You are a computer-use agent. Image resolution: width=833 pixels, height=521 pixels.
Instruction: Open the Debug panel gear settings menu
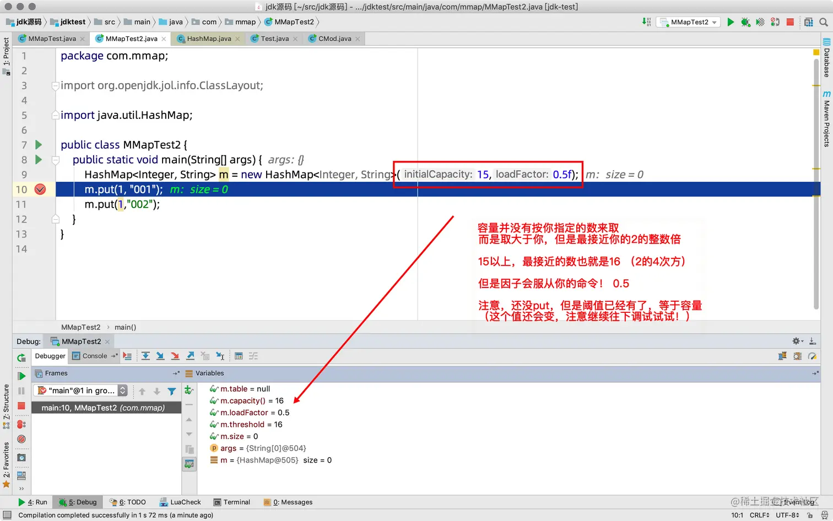coord(797,341)
